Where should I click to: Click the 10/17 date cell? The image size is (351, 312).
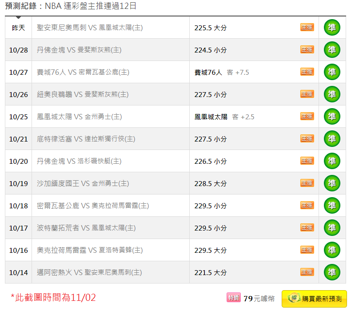pyautogui.click(x=18, y=228)
